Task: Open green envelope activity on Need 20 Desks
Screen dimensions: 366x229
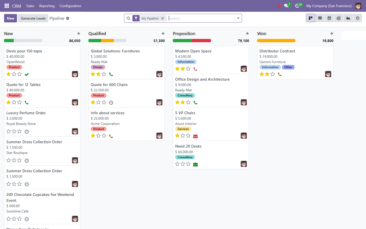Action: 195,165
